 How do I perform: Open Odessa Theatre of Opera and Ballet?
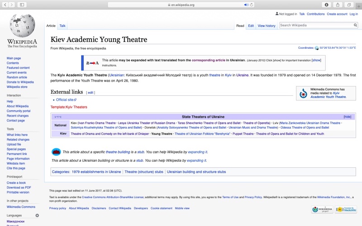pyautogui.click(x=305, y=127)
